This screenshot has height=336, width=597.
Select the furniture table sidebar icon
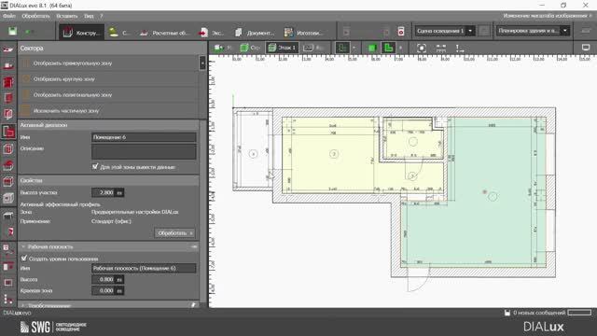(x=8, y=216)
